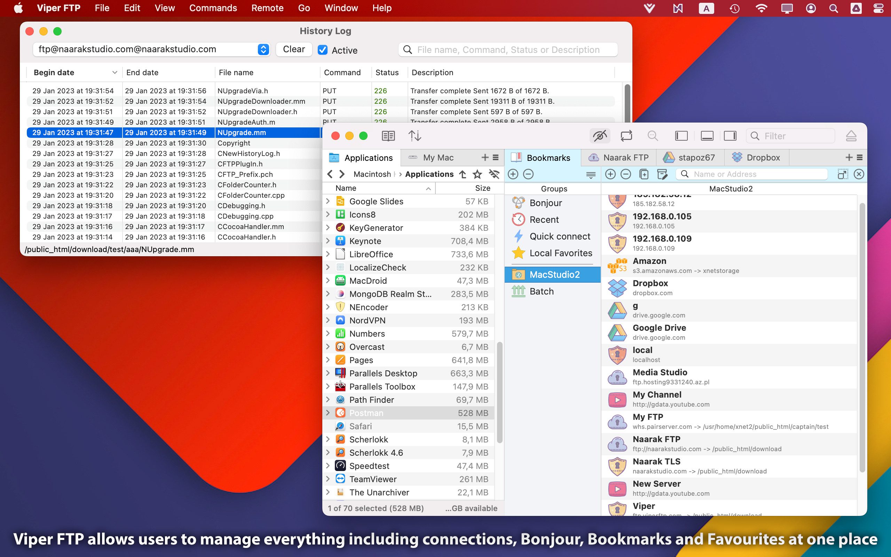Open the server selection dropdown in History Log

click(x=263, y=49)
